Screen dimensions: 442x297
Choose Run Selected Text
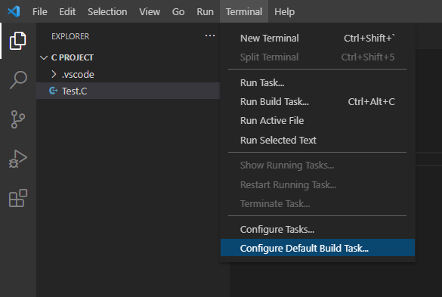[x=317, y=140]
